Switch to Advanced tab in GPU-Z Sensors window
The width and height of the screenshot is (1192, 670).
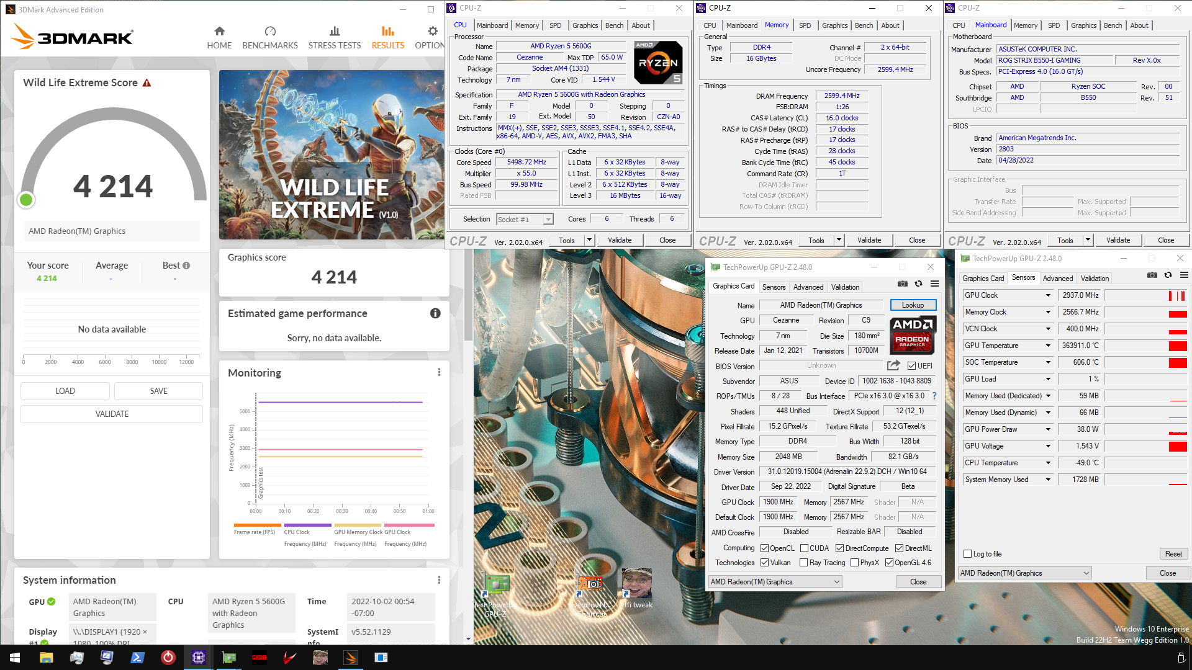1058,279
